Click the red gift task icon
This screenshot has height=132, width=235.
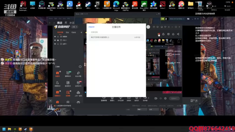click(159, 34)
